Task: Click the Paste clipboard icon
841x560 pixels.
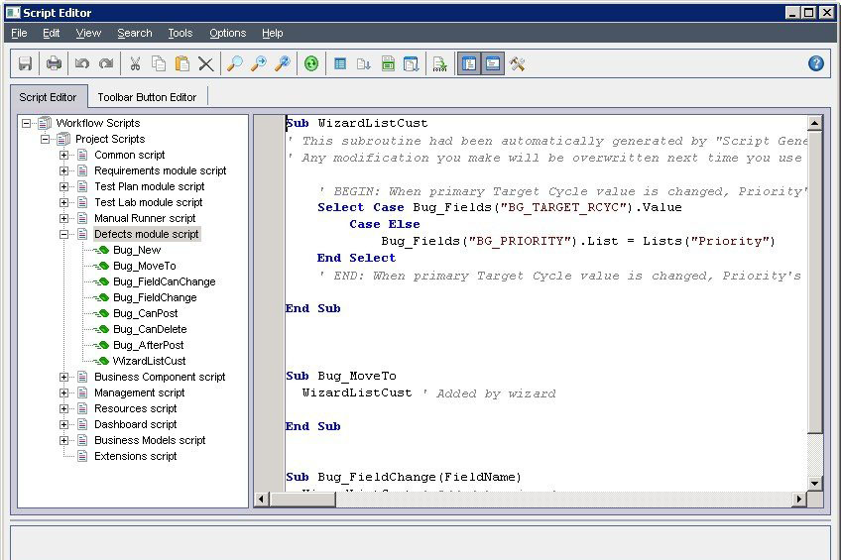Action: [182, 63]
